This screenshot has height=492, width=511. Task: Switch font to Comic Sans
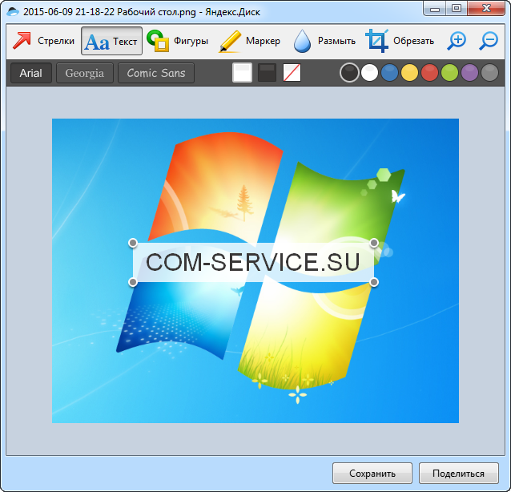[156, 73]
